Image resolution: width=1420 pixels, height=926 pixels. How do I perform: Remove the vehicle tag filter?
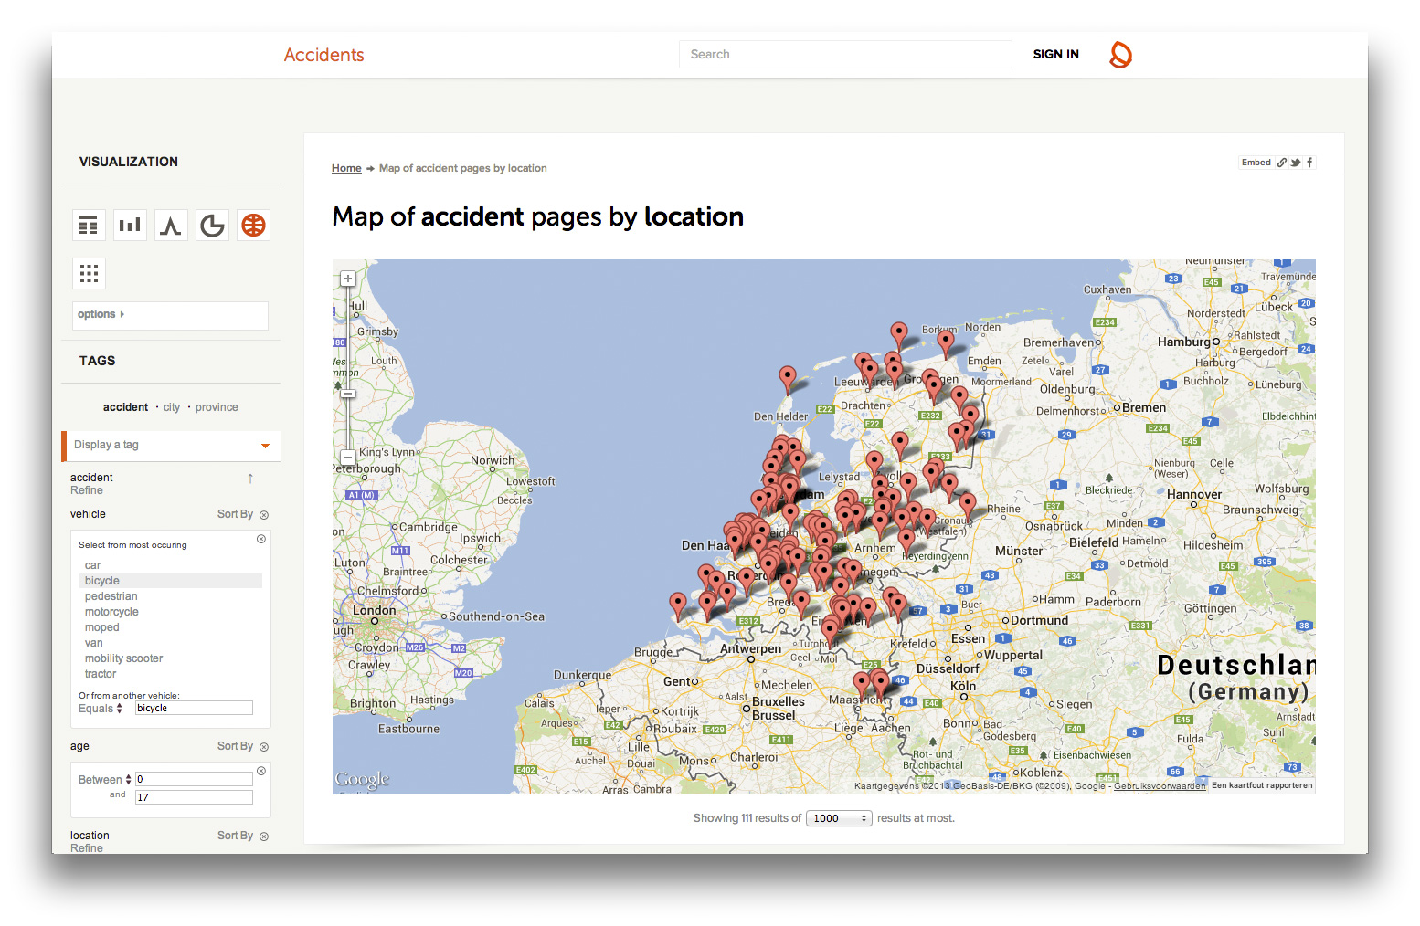point(264,515)
